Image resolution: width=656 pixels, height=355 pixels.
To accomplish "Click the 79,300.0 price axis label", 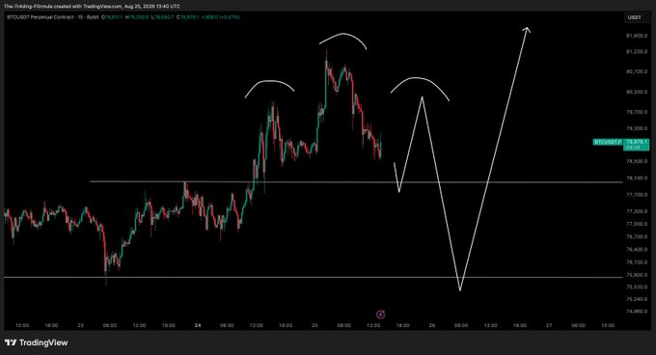I will pyautogui.click(x=637, y=128).
